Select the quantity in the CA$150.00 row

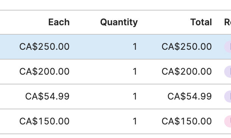coord(135,121)
